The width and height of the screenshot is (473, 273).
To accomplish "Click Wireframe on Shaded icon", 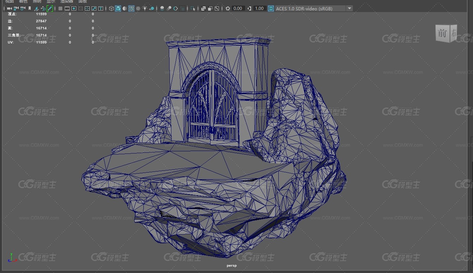I will click(131, 8).
